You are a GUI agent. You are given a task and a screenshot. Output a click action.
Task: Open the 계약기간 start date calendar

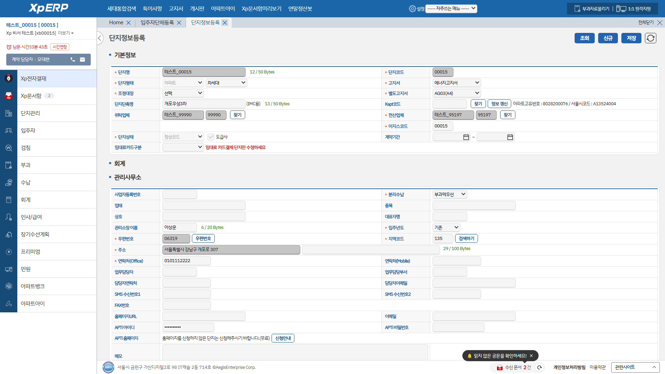click(466, 137)
